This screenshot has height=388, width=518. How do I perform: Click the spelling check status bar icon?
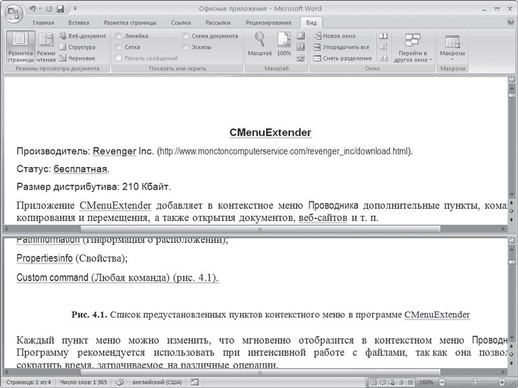(120, 382)
